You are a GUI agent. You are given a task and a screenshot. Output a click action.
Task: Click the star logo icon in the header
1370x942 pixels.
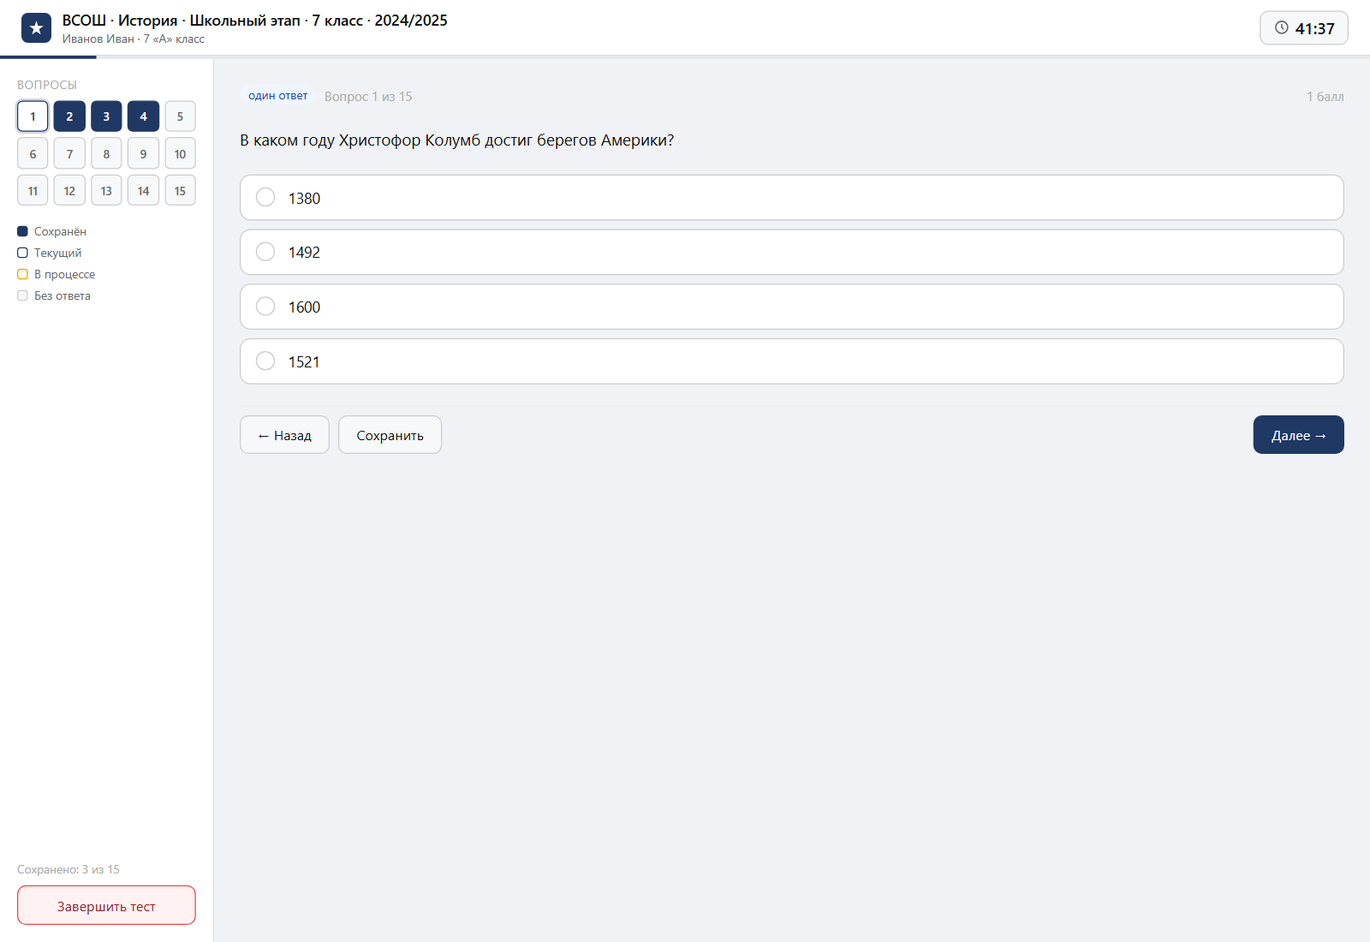tap(36, 28)
